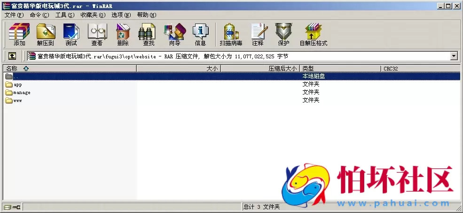Sort by Packed Size (压缩后大小) column header
Viewport: 463px width, 213px height.
260,69
